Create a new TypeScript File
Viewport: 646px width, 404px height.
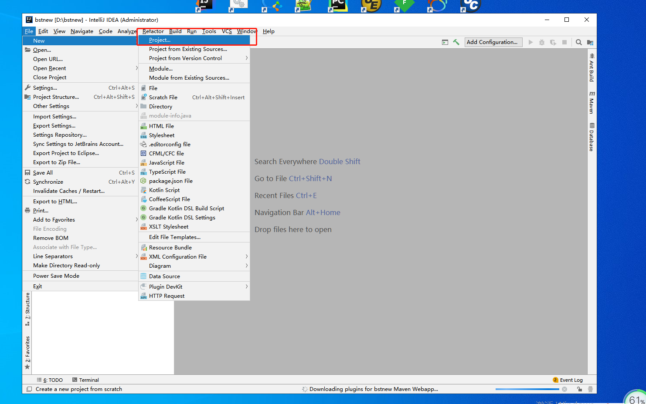[x=194, y=172]
